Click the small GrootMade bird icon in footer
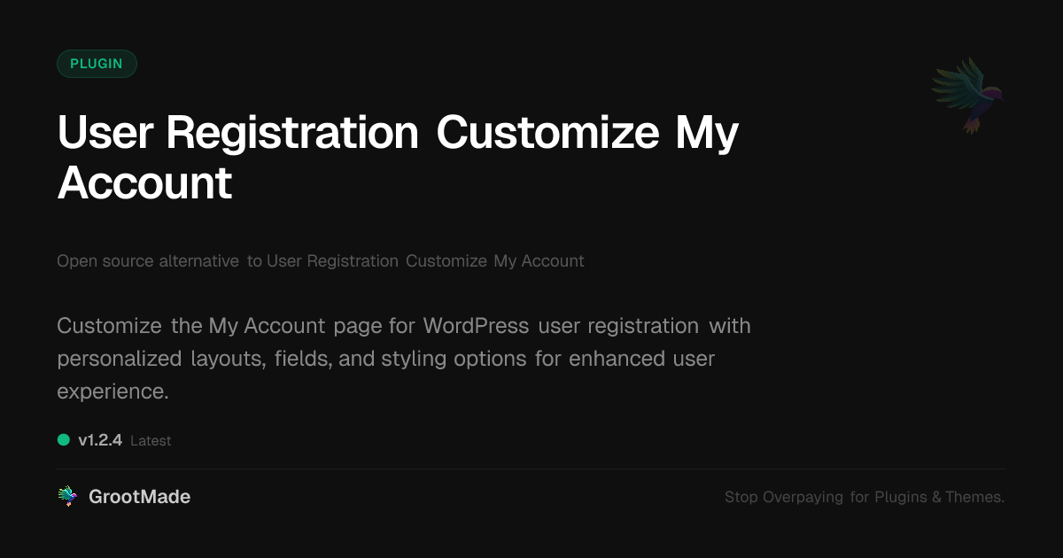The image size is (1063, 558). (x=67, y=497)
